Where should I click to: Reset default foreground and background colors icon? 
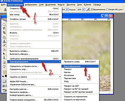[3, 76]
